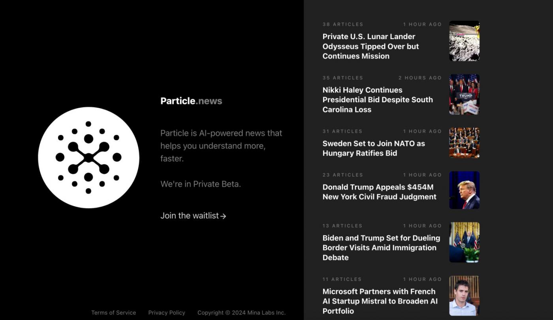
Task: Click the '23 ARTICLES' label
Action: pyautogui.click(x=343, y=175)
